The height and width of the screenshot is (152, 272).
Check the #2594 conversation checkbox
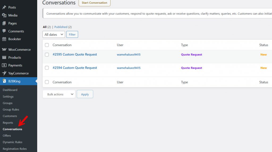(47, 68)
